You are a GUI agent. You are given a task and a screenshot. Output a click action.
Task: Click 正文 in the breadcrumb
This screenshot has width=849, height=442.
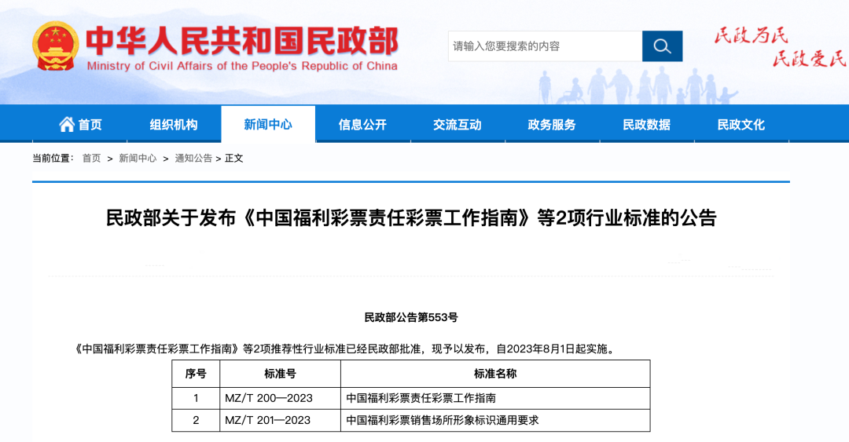[234, 158]
